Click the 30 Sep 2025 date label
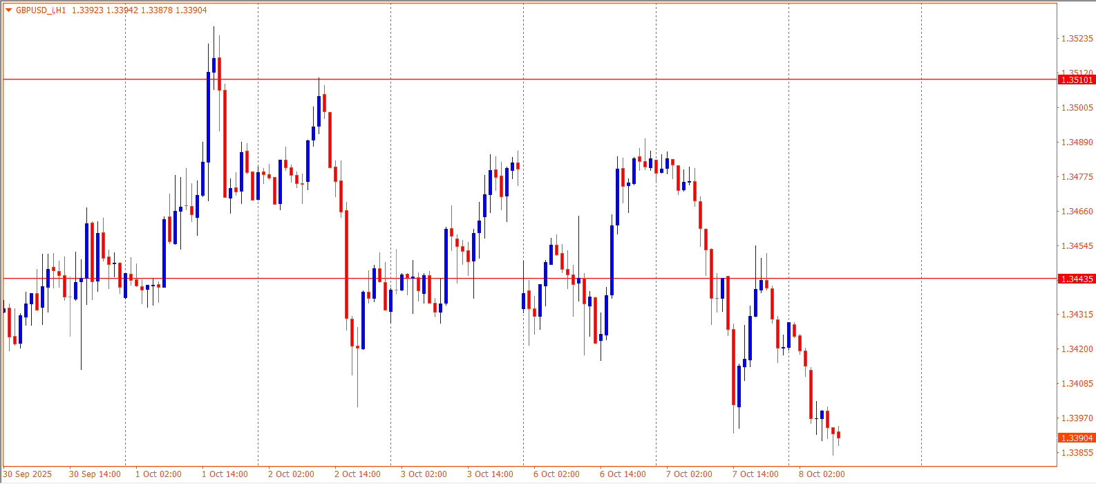1096x484 pixels. point(28,474)
